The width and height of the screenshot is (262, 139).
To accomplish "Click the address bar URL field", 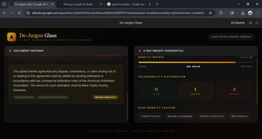I will click(x=119, y=13).
